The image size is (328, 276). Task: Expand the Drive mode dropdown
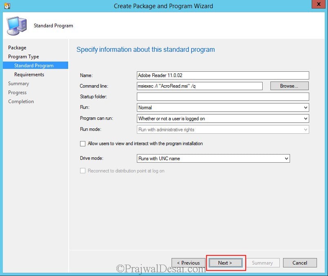(x=213, y=159)
